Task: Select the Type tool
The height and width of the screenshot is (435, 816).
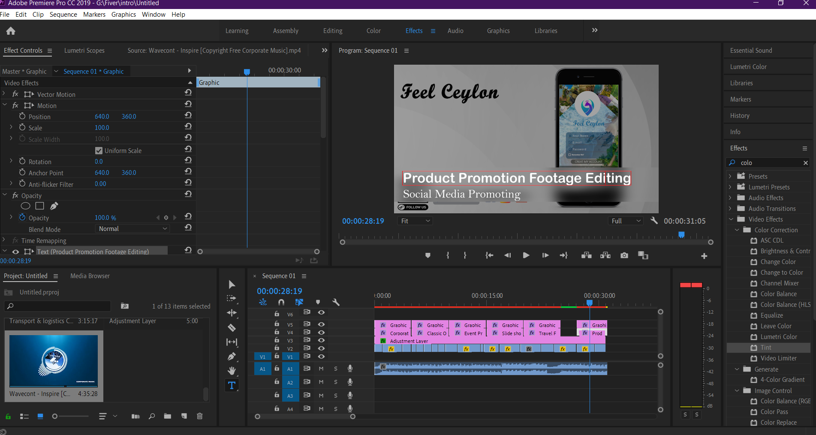Action: [232, 385]
